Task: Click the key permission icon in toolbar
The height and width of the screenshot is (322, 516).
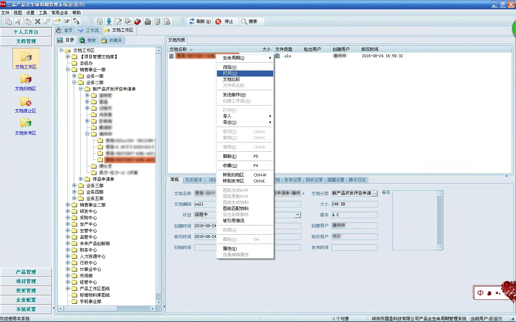Action: (47, 21)
